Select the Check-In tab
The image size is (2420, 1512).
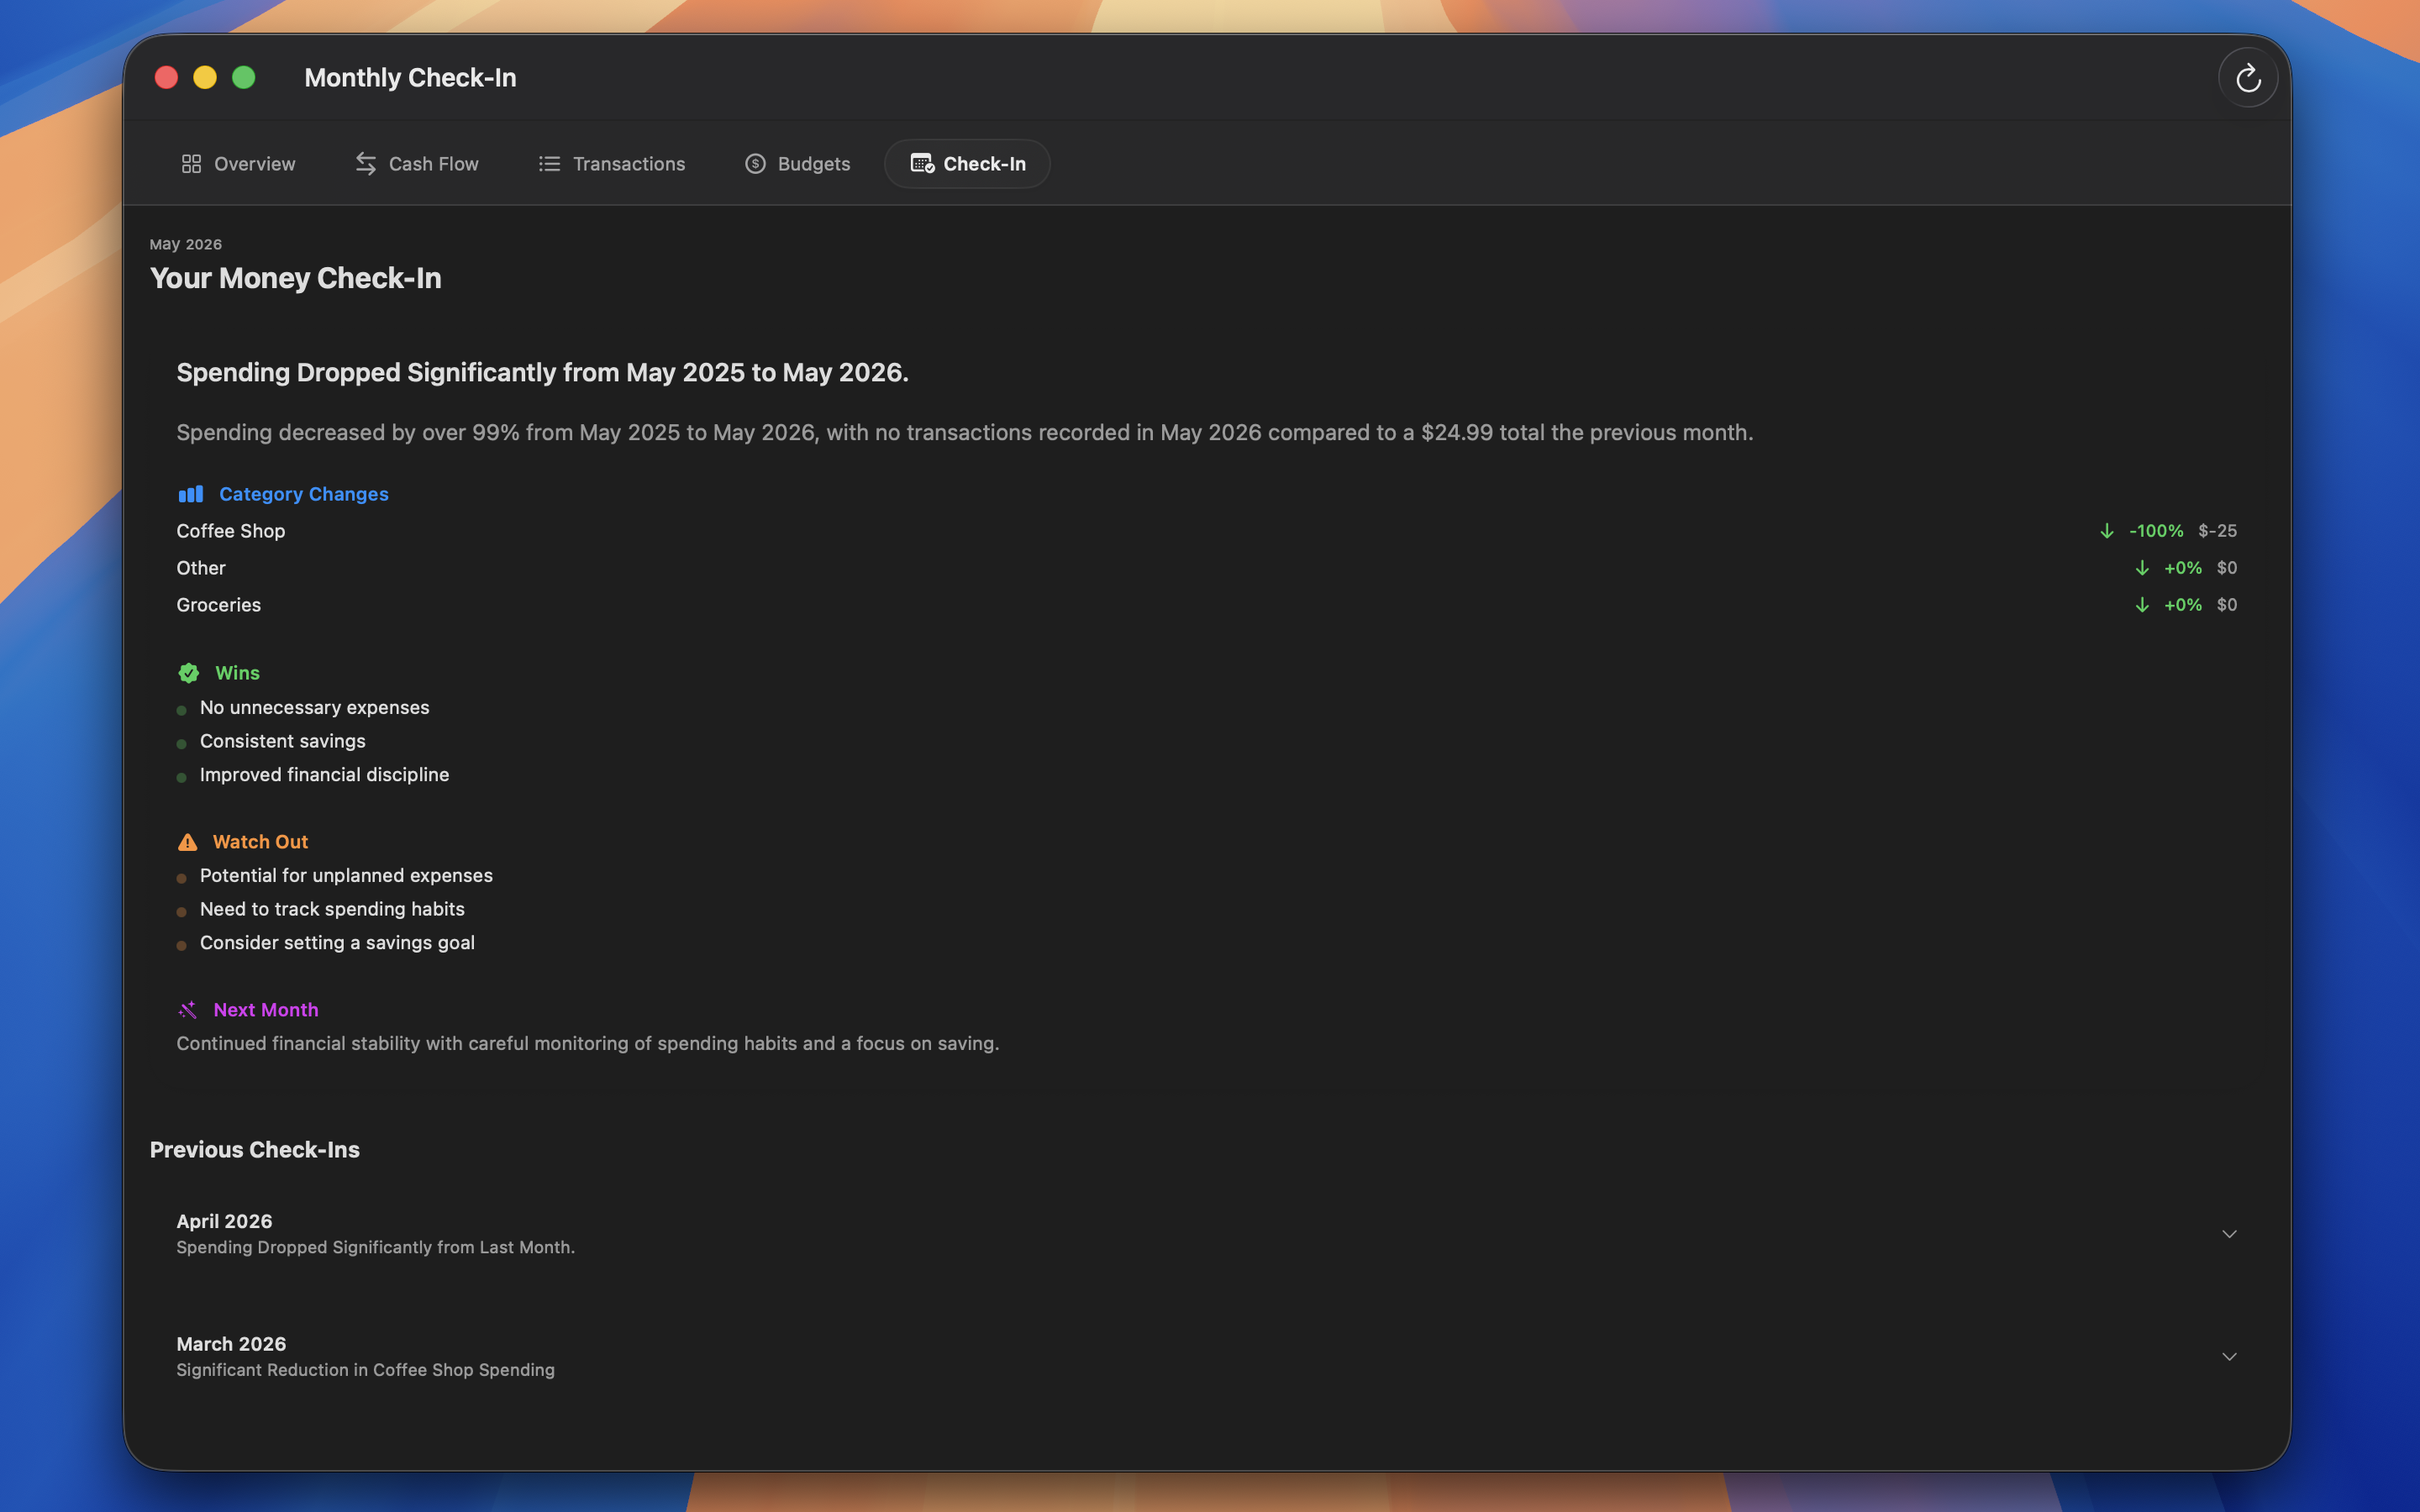[967, 164]
